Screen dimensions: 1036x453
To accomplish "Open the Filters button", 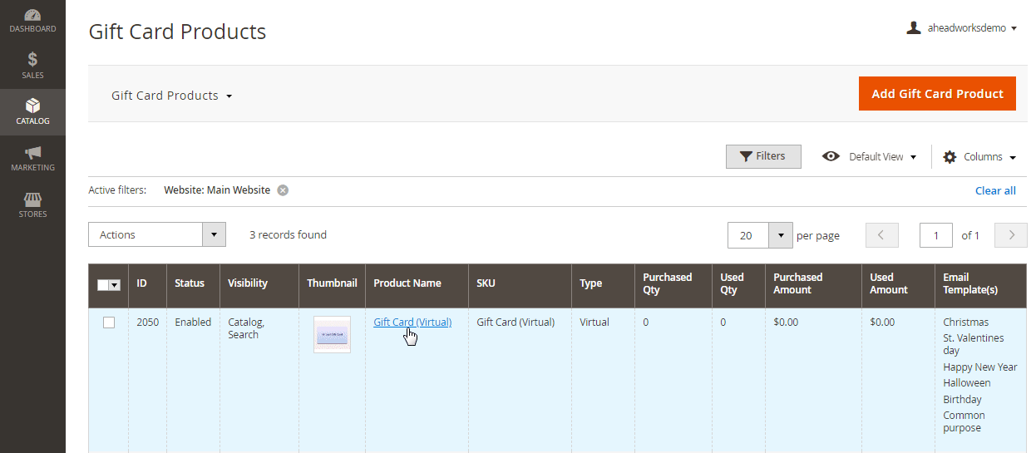I will point(763,156).
